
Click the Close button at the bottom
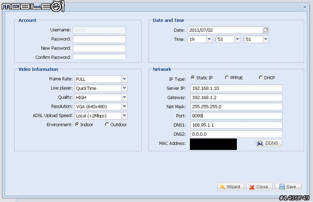[259, 187]
